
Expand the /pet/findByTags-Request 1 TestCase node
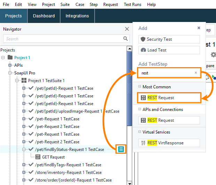(x=24, y=164)
